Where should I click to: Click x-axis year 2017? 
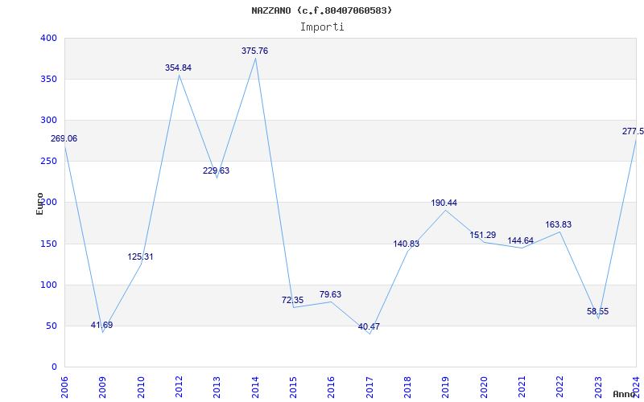(x=369, y=388)
